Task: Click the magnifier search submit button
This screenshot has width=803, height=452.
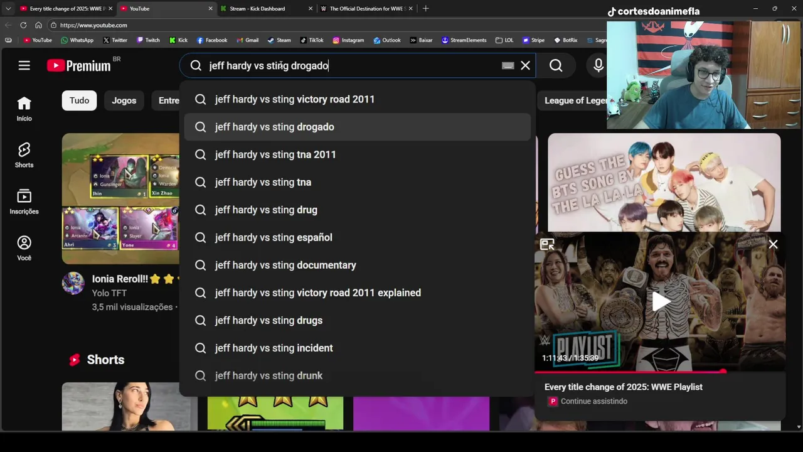Action: tap(556, 65)
